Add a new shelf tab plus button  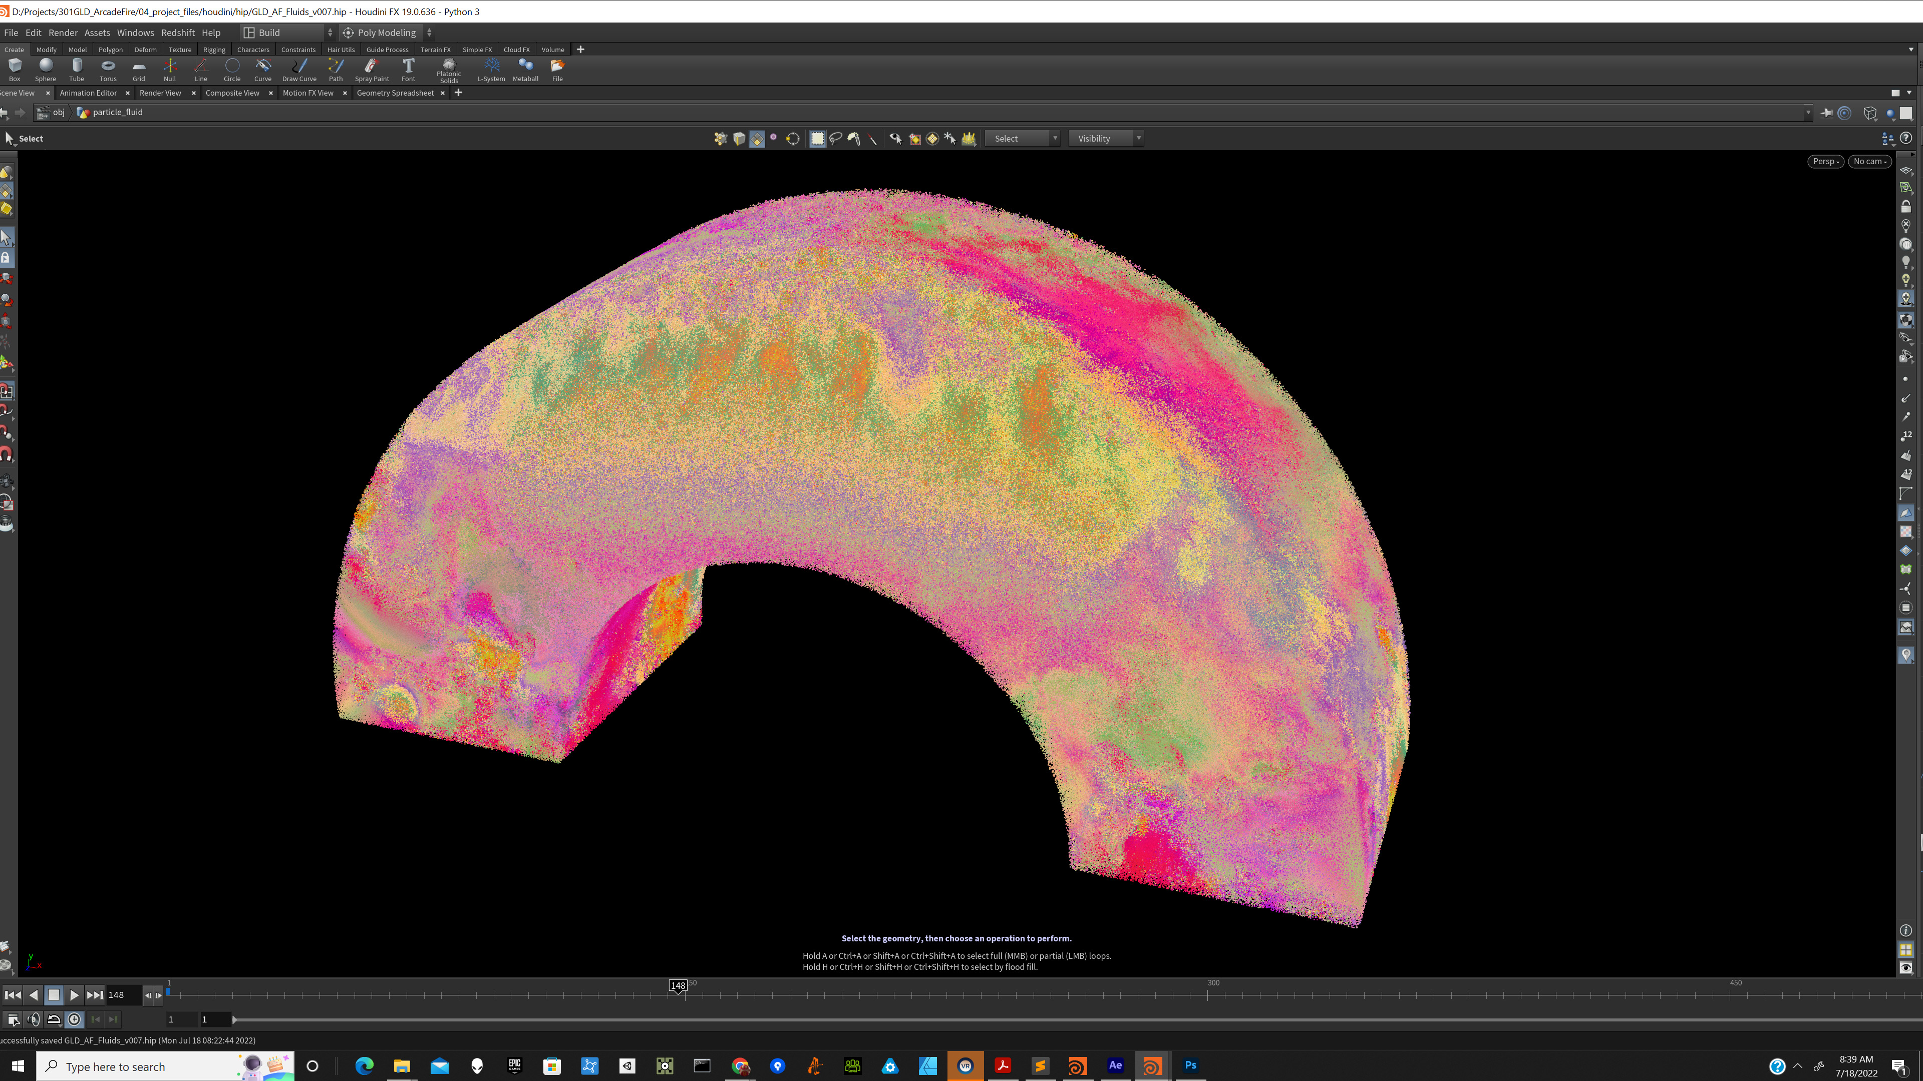pyautogui.click(x=580, y=49)
